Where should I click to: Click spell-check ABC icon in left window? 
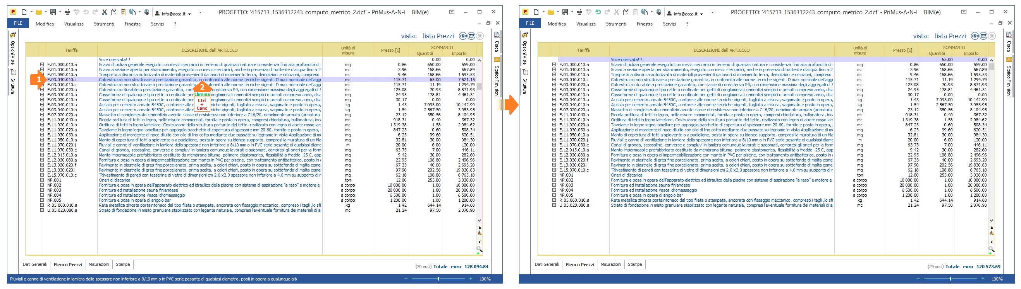coord(77,12)
